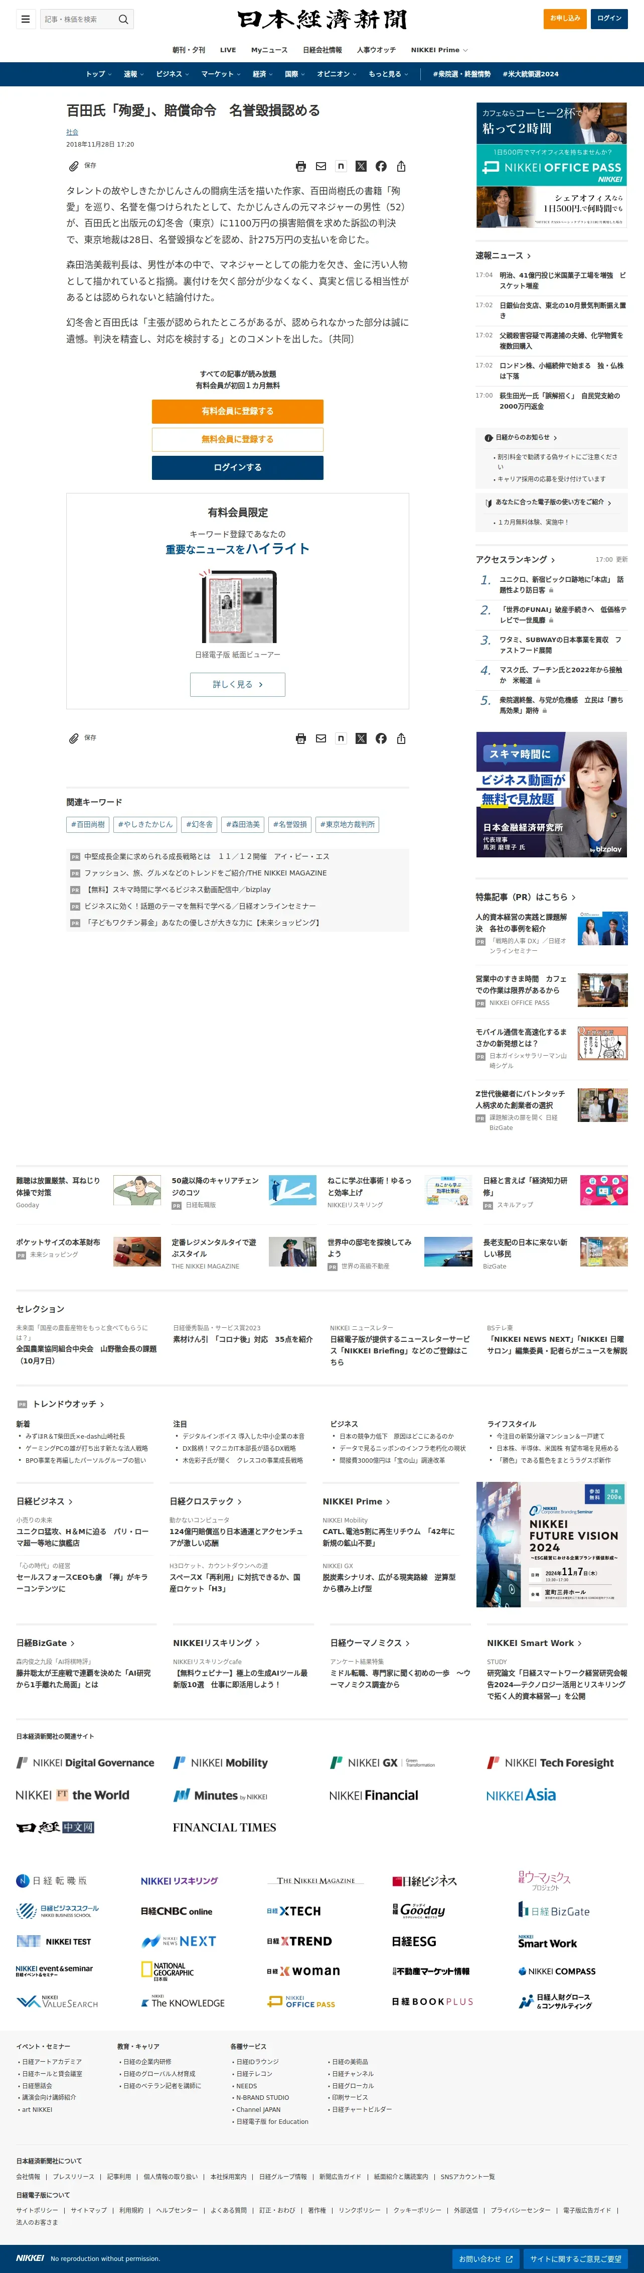Click the orange お申し込み button
Image resolution: width=644 pixels, height=2273 pixels.
click(565, 19)
